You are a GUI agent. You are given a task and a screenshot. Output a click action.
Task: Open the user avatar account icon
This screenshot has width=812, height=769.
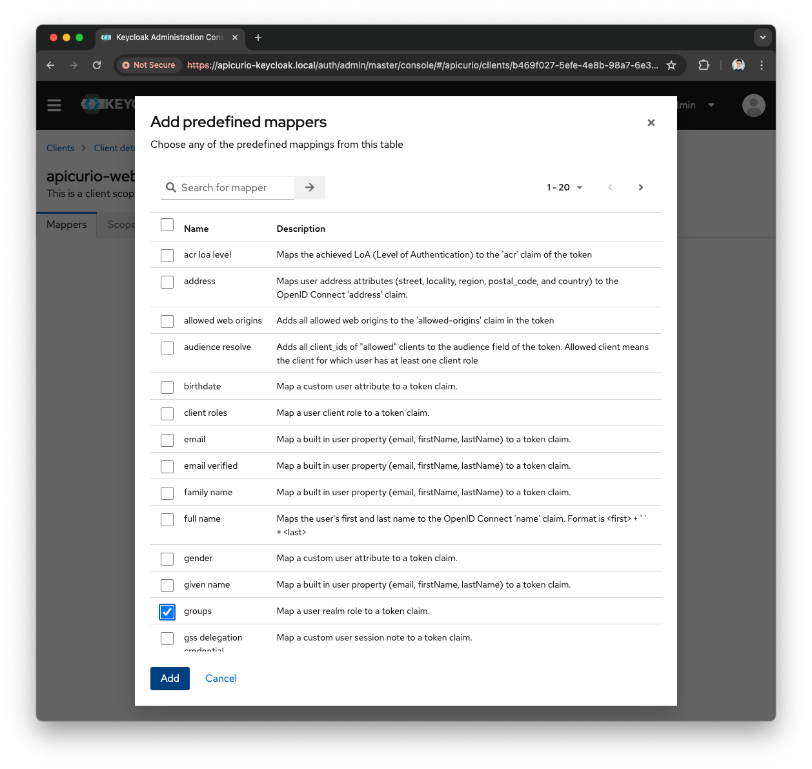(x=753, y=105)
